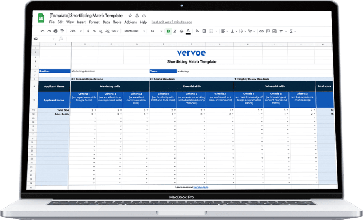Image resolution: width=363 pixels, height=220 pixels.
Task: Open the View menu
Action: tap(70, 22)
